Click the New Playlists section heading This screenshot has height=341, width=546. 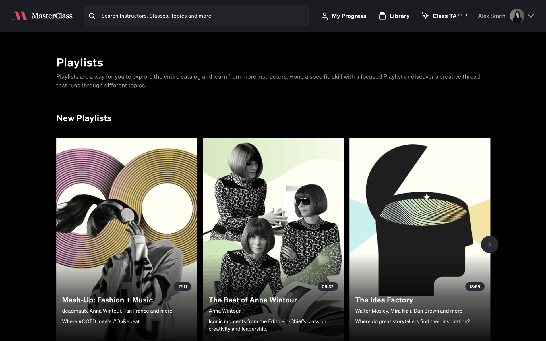click(84, 118)
